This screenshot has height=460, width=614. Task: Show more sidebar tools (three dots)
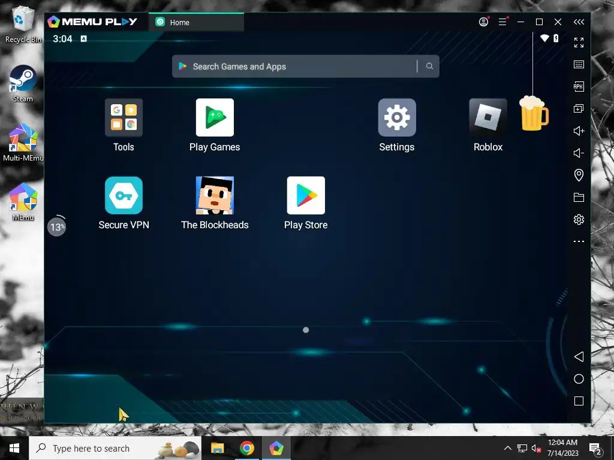(x=579, y=241)
